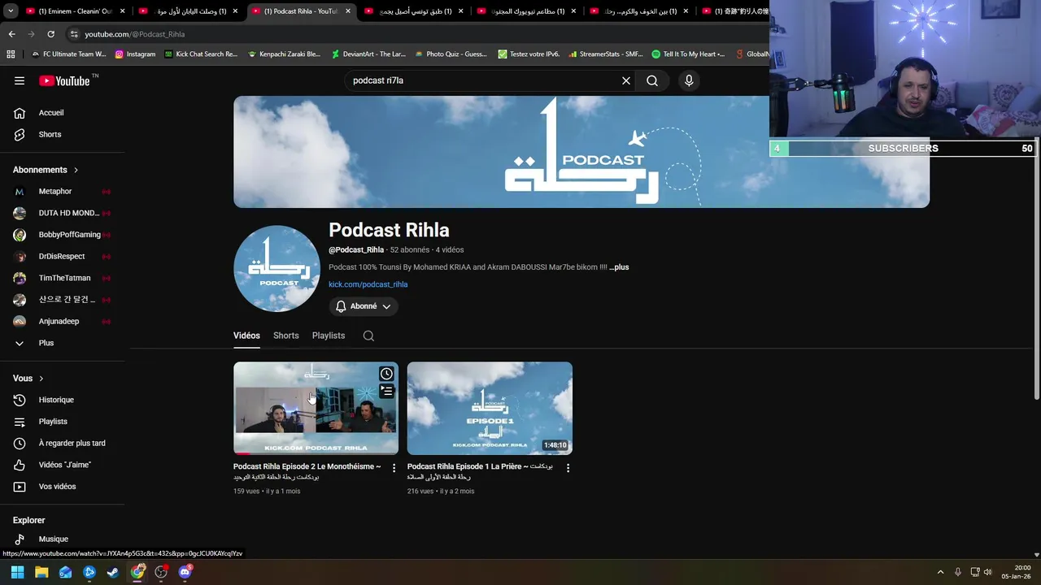Open the volume control in tray
Screen dimensions: 1041x585
coord(988,572)
